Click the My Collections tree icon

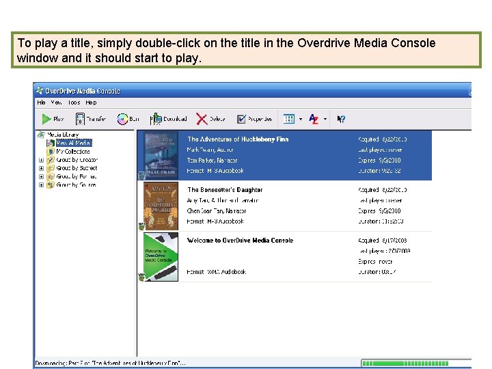(51, 152)
